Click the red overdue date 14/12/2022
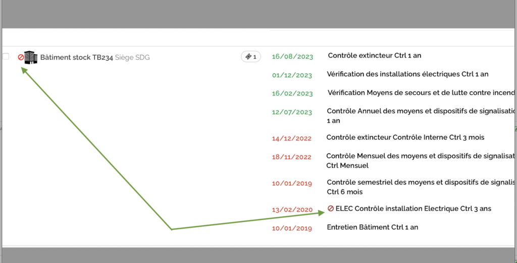Screen dimensions: 517x263 (x=292, y=138)
